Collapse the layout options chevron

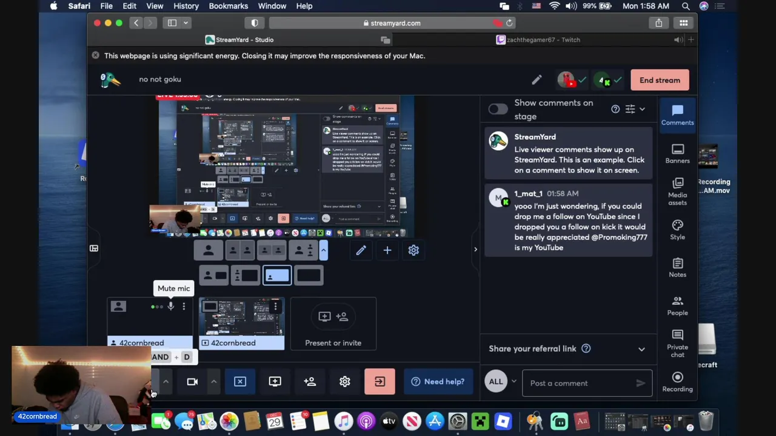(x=324, y=250)
